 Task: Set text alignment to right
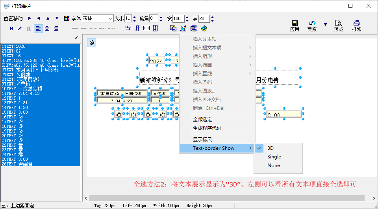pyautogui.click(x=56, y=29)
